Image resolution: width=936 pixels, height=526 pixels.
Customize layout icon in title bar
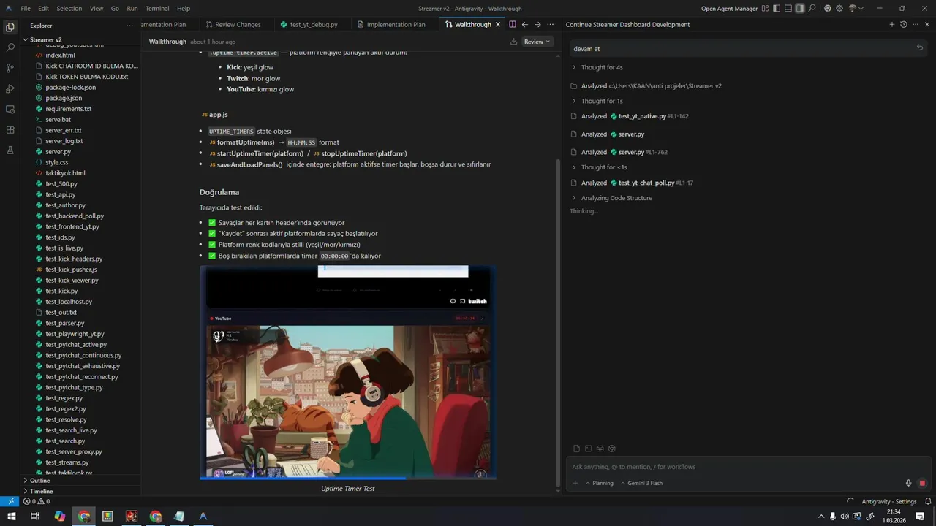coord(765,8)
